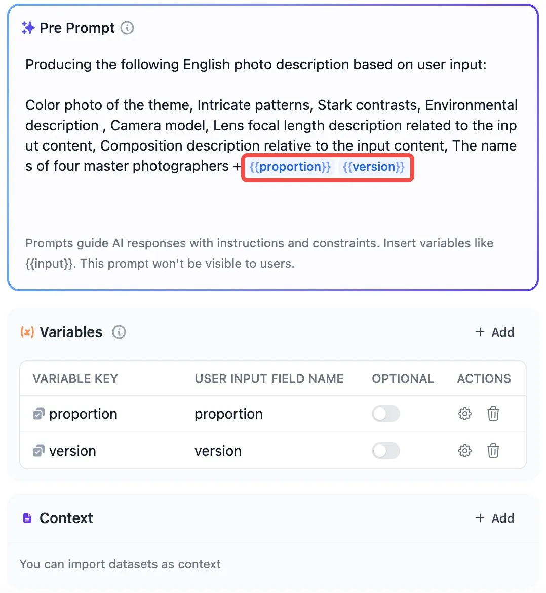Click the proportion variable type icon
546x593 pixels.
[38, 414]
